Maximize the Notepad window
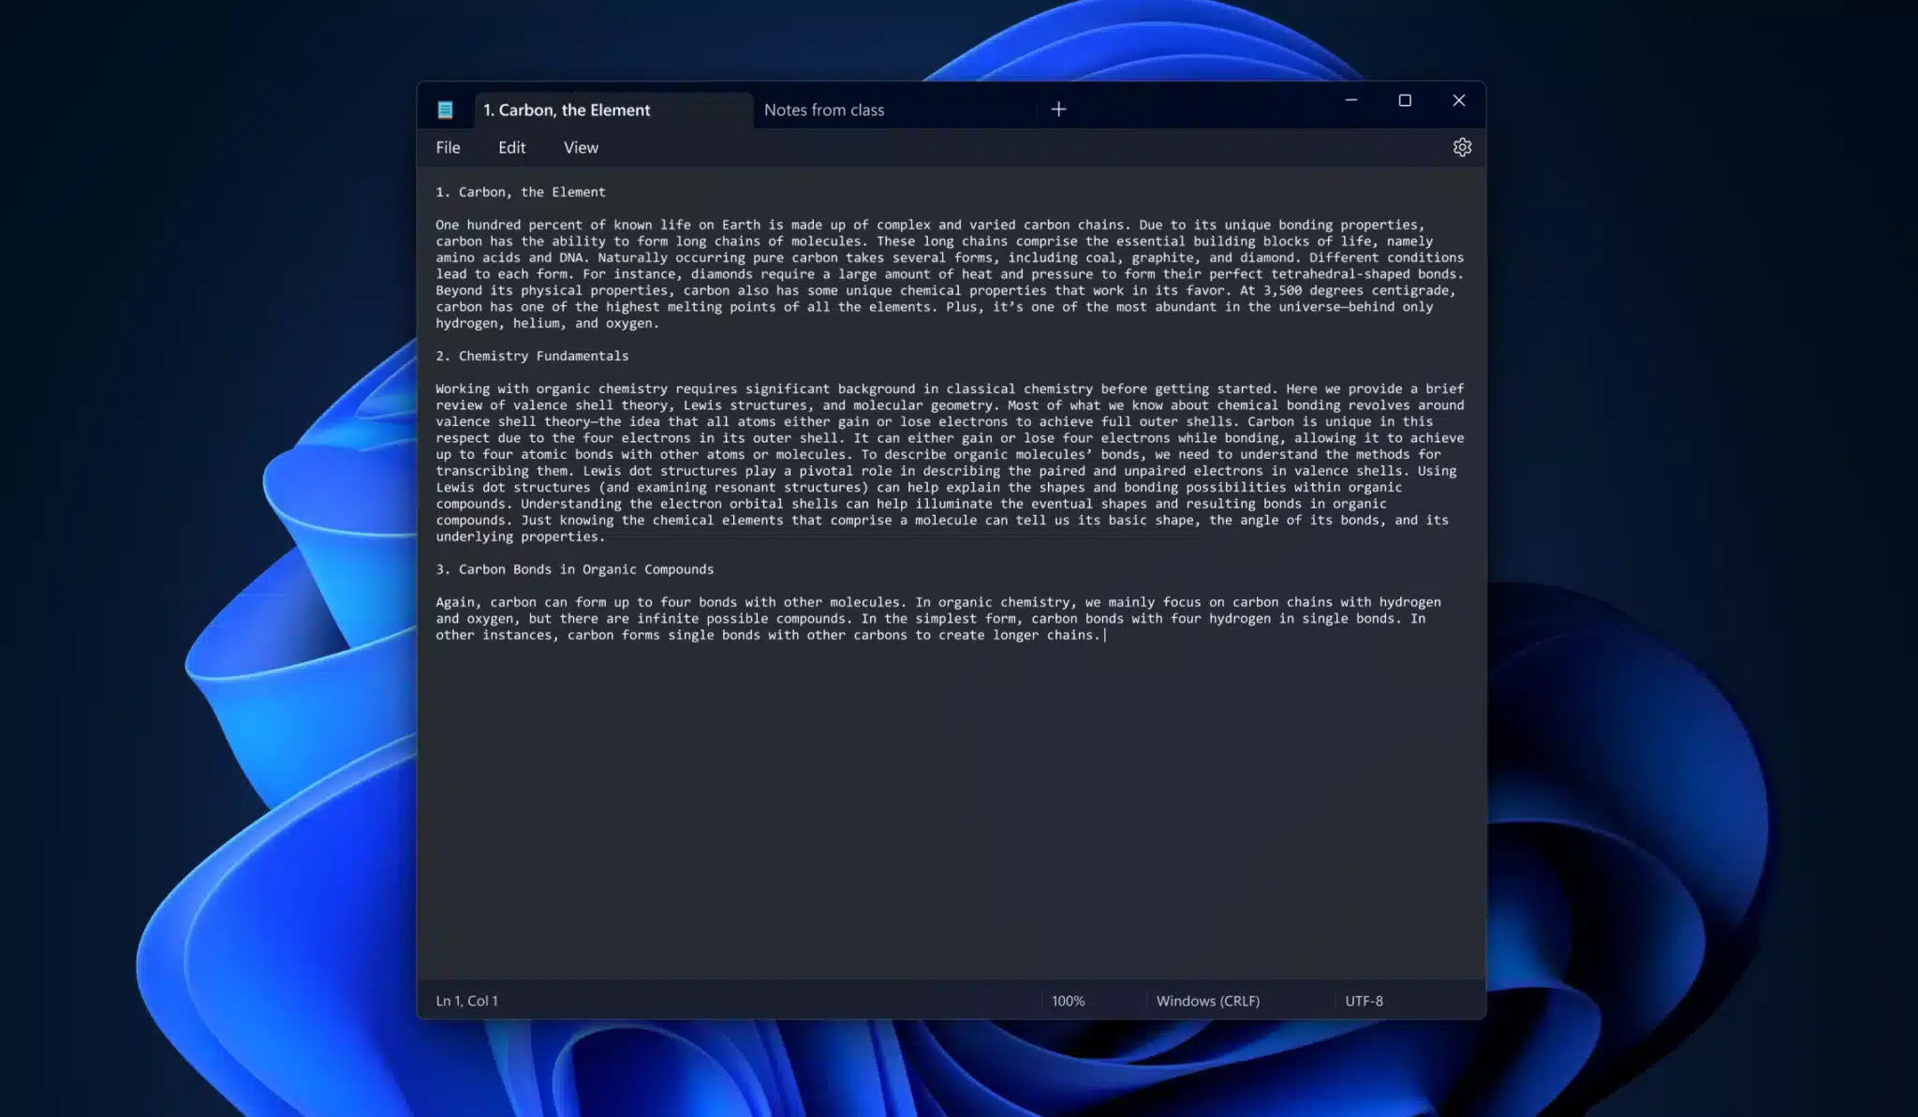Viewport: 1918px width, 1117px height. point(1405,100)
